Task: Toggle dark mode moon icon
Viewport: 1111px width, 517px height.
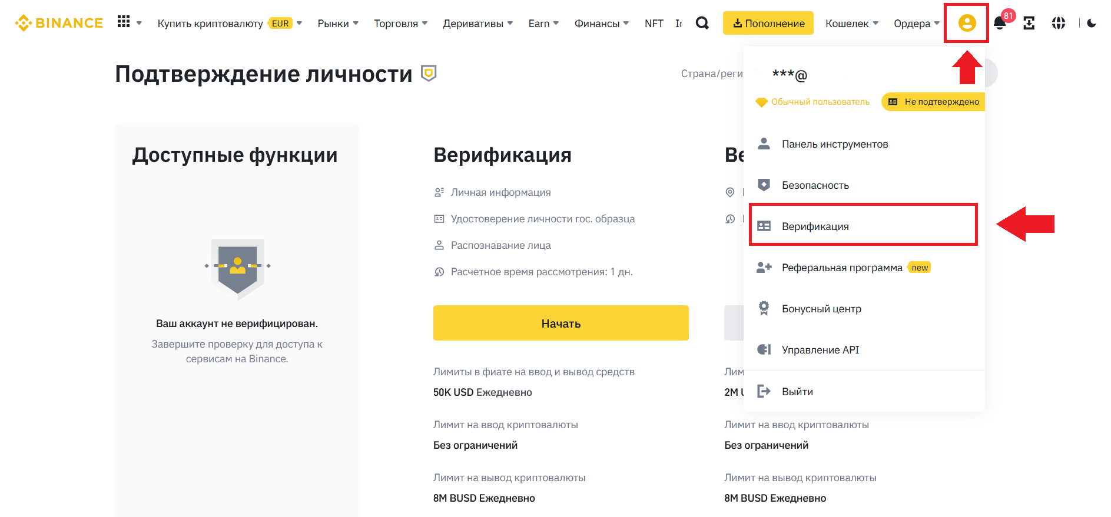Action: (x=1092, y=23)
